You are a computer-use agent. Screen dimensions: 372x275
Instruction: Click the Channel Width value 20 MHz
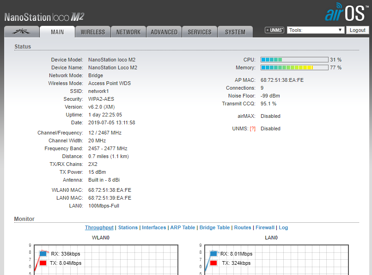97,141
